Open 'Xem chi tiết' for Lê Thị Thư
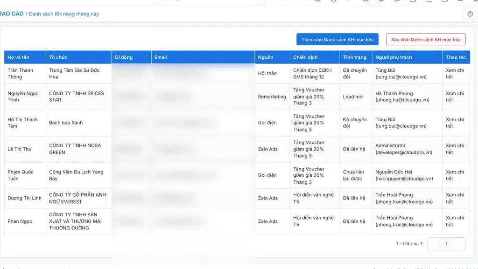478x269 pixels. 455,149
